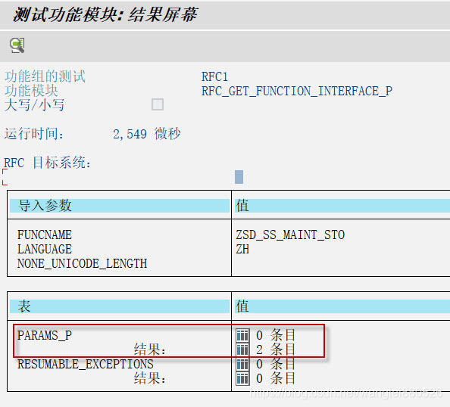Click the 值 header of import parameters

click(342, 206)
